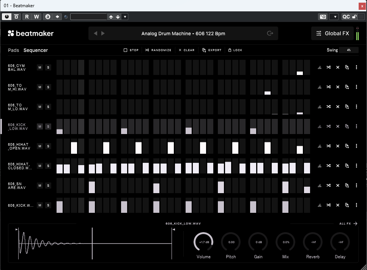The height and width of the screenshot is (270, 367).
Task: Clear the 606_KICK.W... row steps
Action: (338, 205)
